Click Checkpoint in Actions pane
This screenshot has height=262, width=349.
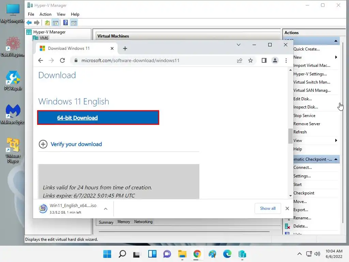pyautogui.click(x=304, y=193)
